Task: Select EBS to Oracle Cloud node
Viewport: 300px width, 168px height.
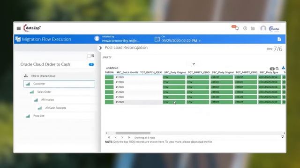Action: click(x=43, y=76)
